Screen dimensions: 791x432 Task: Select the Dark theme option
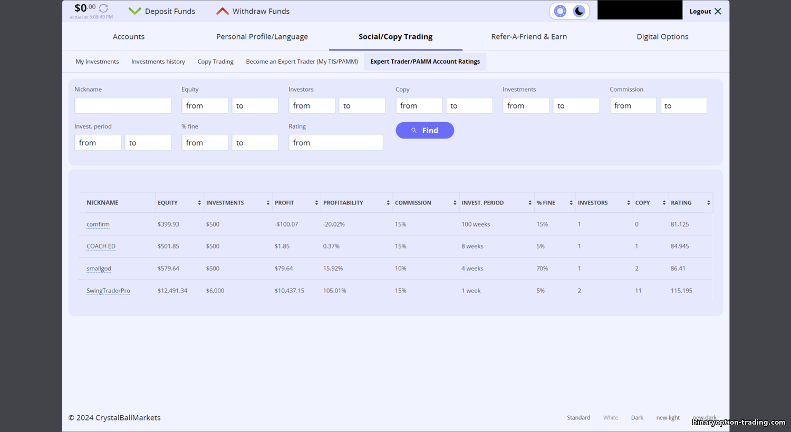click(637, 418)
